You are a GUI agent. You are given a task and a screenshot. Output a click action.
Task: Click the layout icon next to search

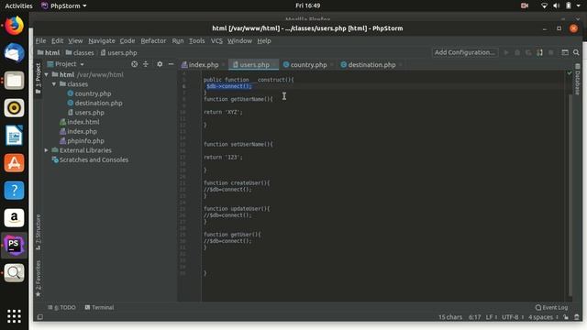pos(565,53)
